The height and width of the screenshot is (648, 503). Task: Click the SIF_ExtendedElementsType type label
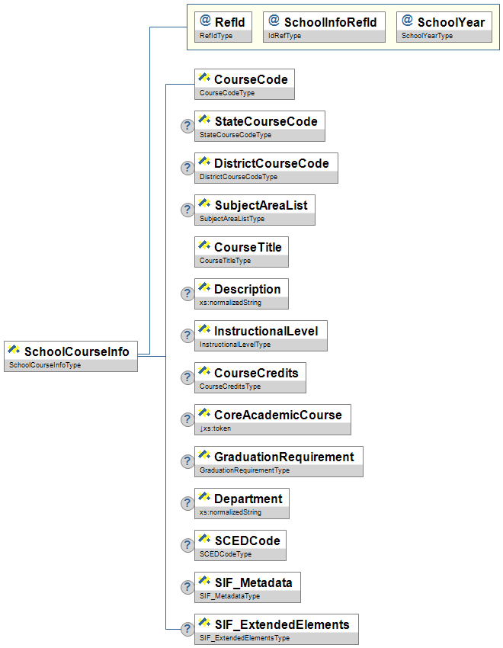[245, 638]
